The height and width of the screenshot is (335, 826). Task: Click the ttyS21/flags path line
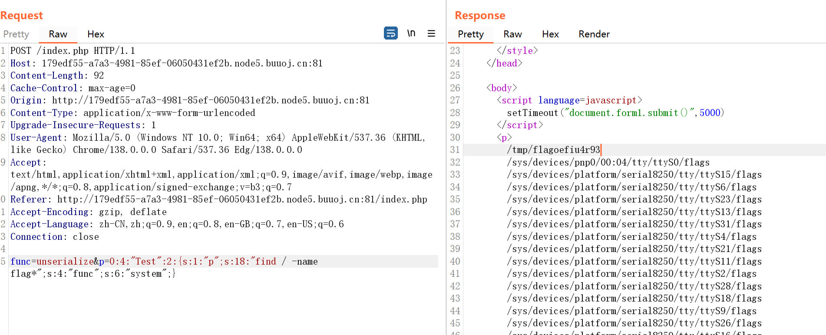[x=634, y=249]
